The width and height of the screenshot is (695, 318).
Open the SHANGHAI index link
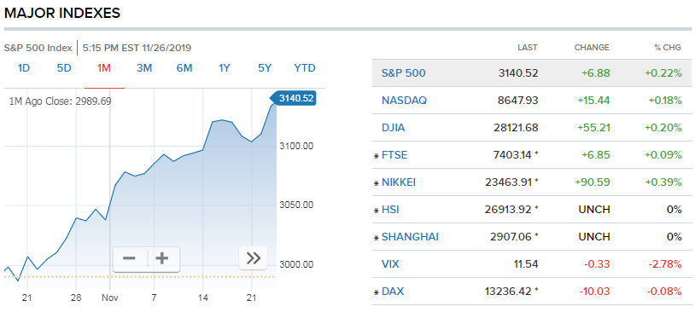(410, 237)
